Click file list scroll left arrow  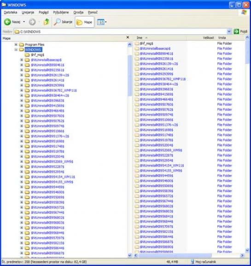(x=136, y=255)
